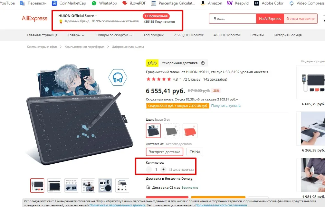The height and width of the screenshot is (207, 325).
Task: Open the Keepvid bookmark
Action: [238, 3]
